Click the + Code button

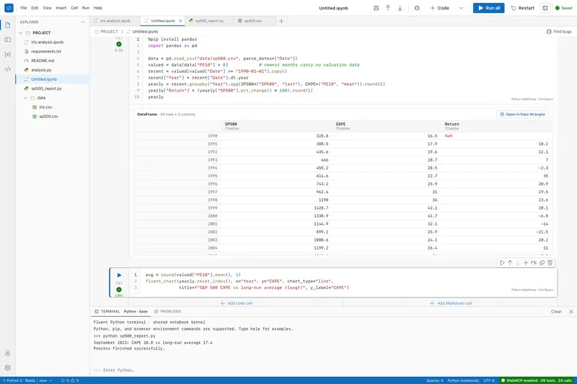point(440,8)
